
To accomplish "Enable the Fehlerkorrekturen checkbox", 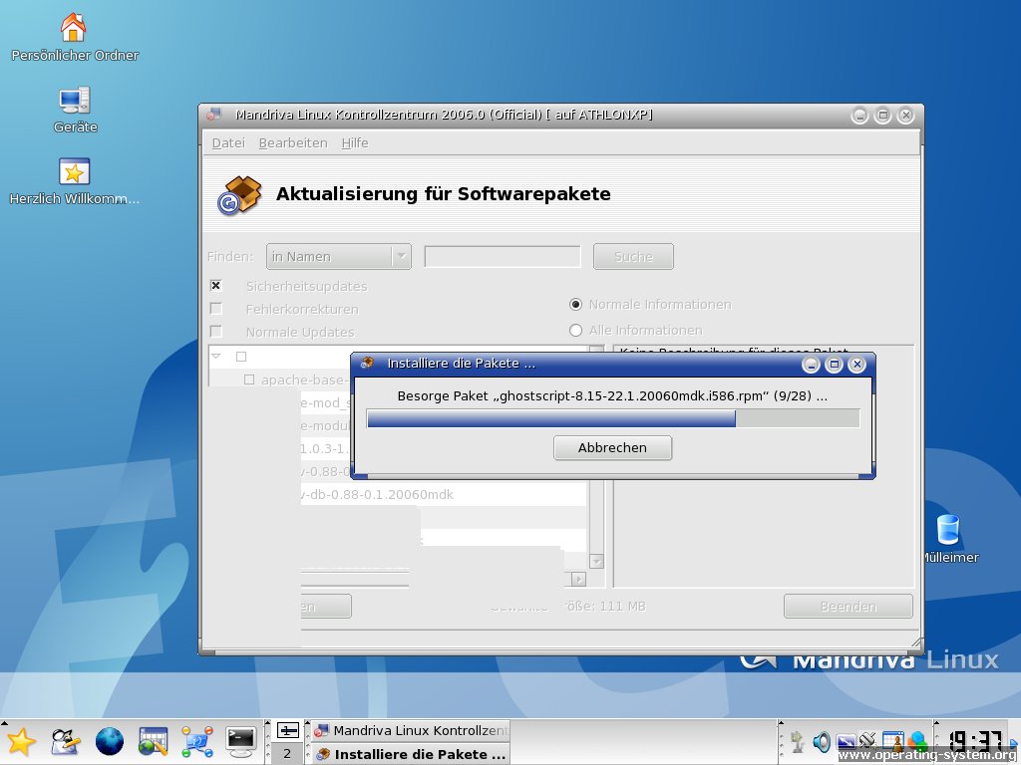I will (216, 309).
